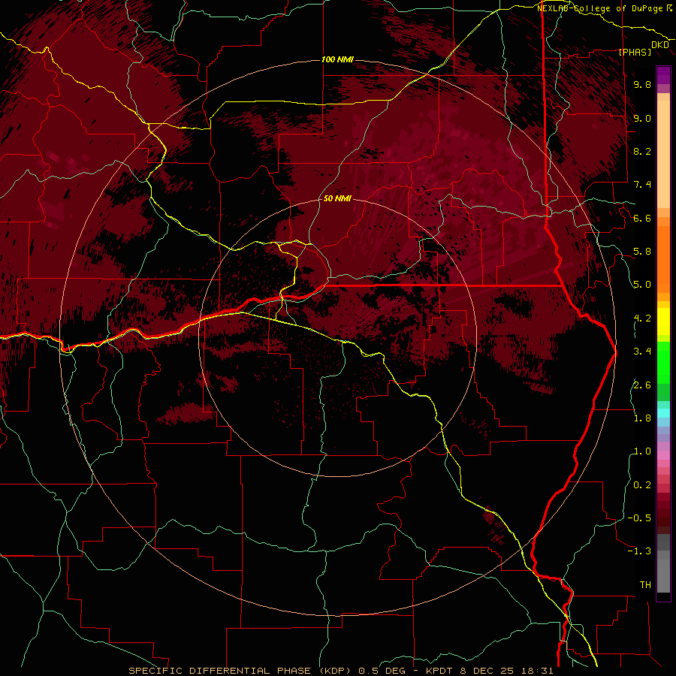Pick the orange segment of the color bar
This screenshot has width=676, height=676.
[x=663, y=258]
